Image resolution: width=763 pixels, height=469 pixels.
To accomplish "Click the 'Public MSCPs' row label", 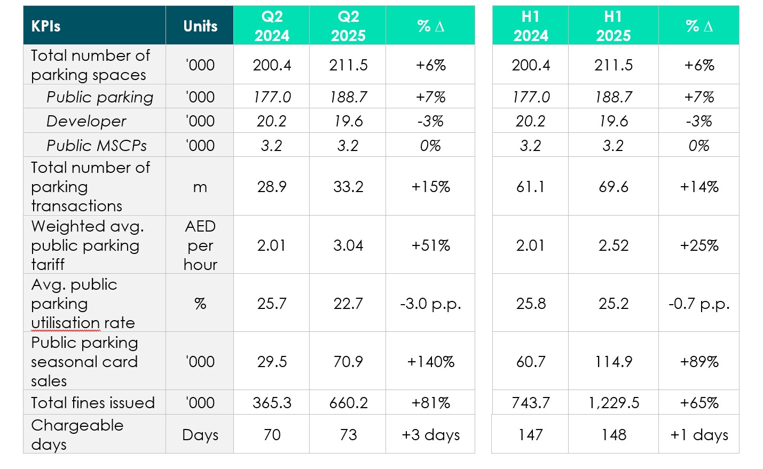I will [x=96, y=146].
